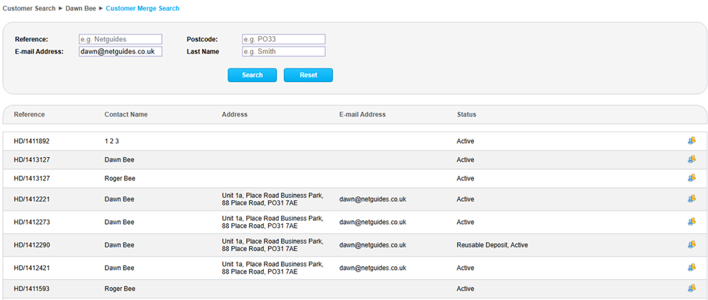Click merge icon for HD/1412290 row
The height and width of the screenshot is (300, 708).
(691, 244)
